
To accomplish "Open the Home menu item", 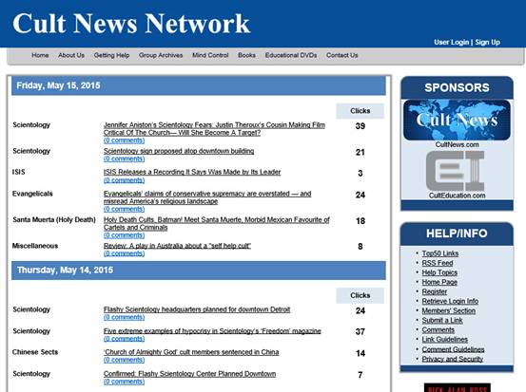I will point(40,55).
